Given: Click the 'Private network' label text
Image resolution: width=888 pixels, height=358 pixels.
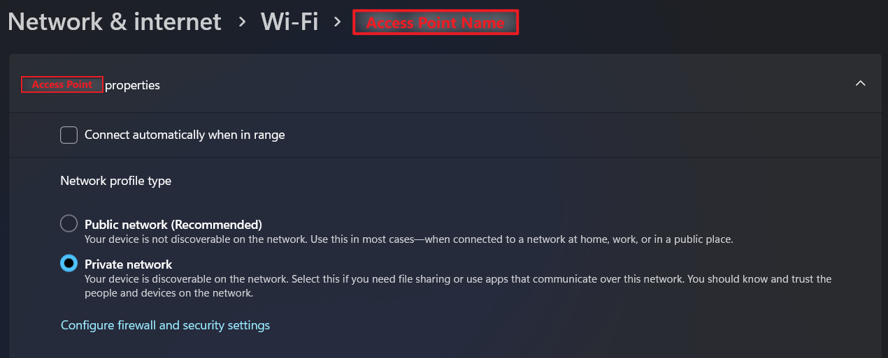Looking at the screenshot, I should tap(128, 264).
